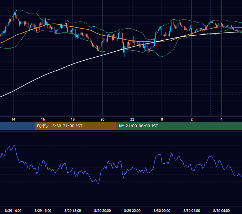
Task: Click the 8/29 16:00 date label
Action: point(43,210)
